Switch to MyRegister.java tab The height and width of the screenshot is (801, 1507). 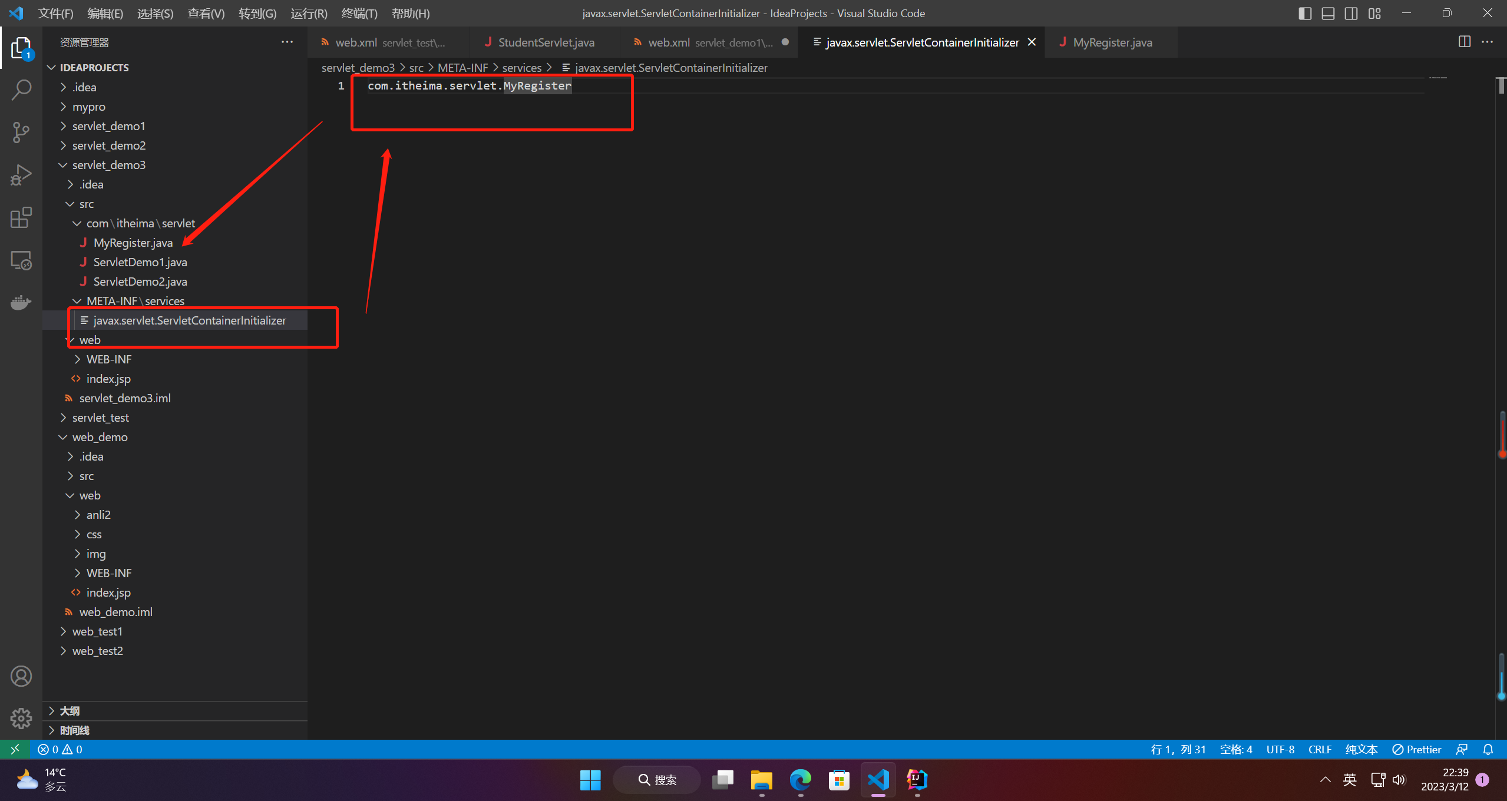(1112, 42)
